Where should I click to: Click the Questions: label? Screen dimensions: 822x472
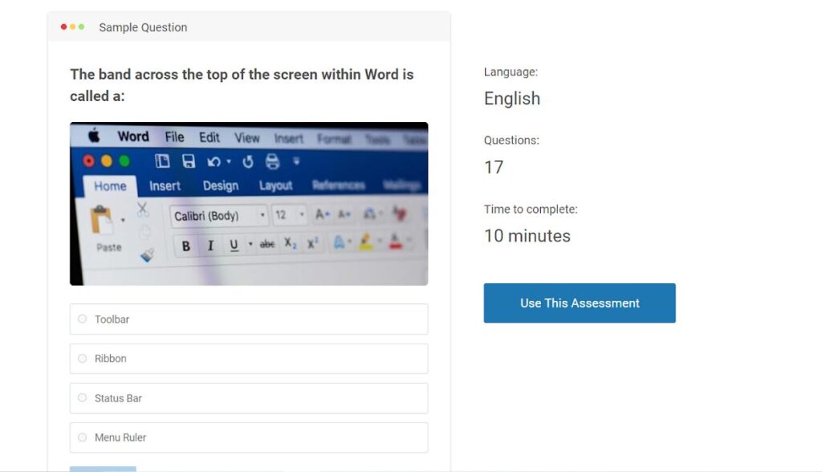[x=511, y=140]
